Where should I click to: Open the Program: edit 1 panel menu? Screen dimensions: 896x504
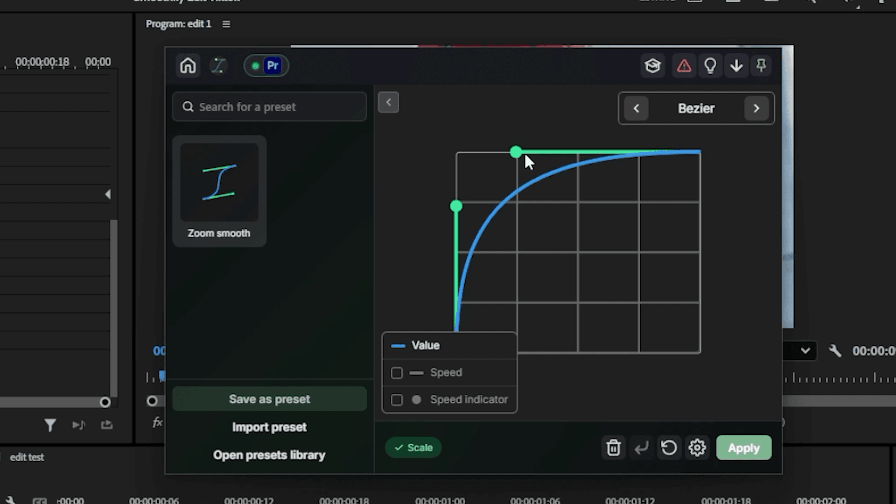(226, 24)
